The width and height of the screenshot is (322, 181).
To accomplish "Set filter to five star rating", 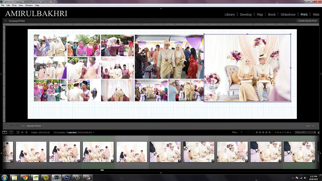I will coord(270,132).
